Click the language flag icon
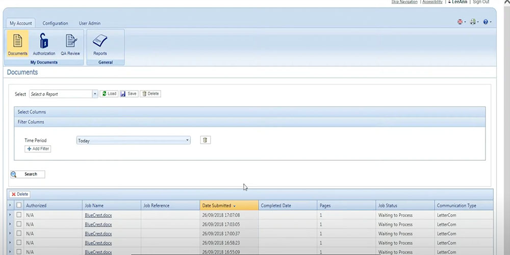The height and width of the screenshot is (255, 510). (460, 22)
